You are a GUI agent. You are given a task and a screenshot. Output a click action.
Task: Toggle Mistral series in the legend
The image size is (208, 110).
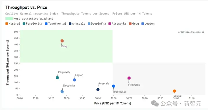pos(13,24)
